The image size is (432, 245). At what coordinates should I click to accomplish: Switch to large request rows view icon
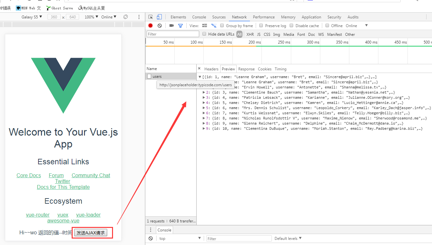tap(205, 26)
